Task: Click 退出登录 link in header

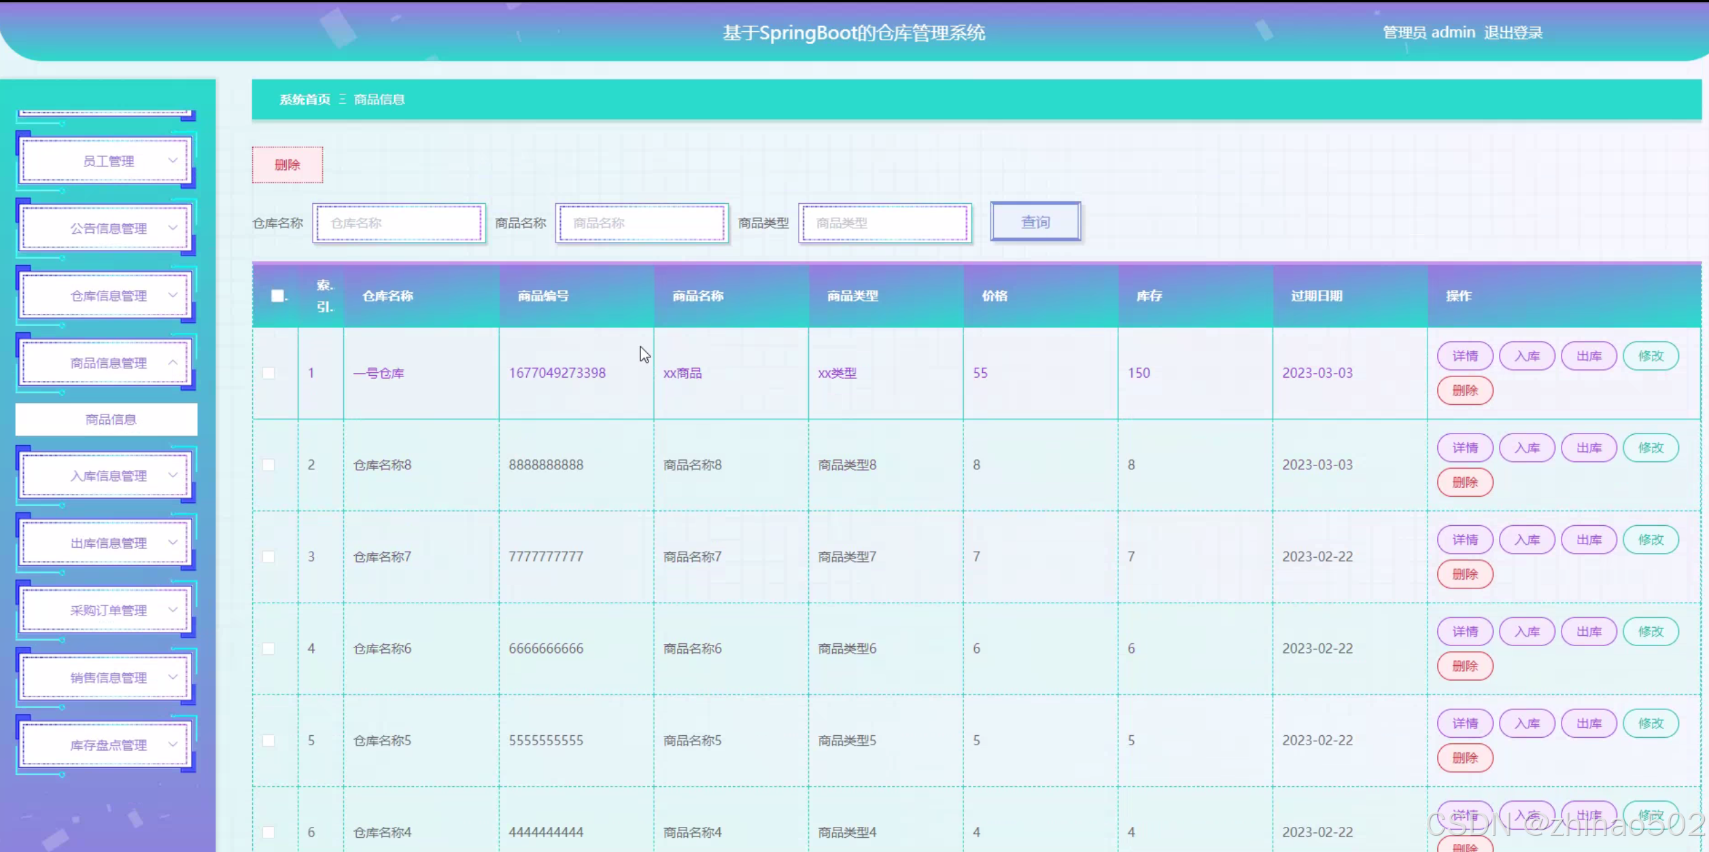Action: click(x=1513, y=33)
